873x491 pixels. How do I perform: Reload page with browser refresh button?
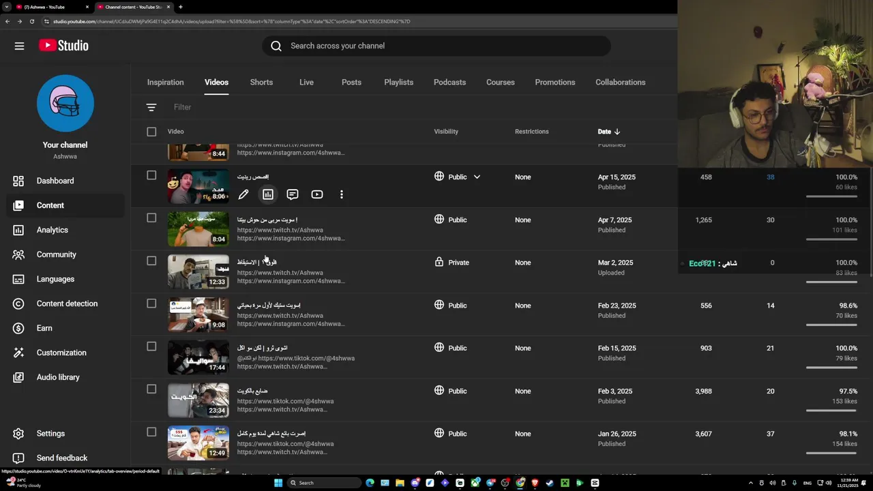(31, 21)
